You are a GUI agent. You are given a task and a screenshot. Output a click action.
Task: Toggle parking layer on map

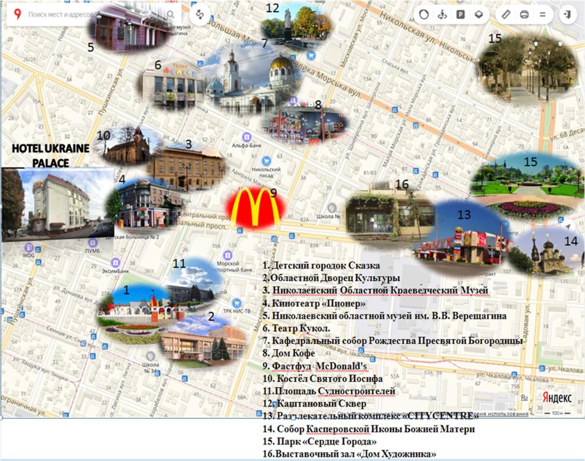pos(460,15)
